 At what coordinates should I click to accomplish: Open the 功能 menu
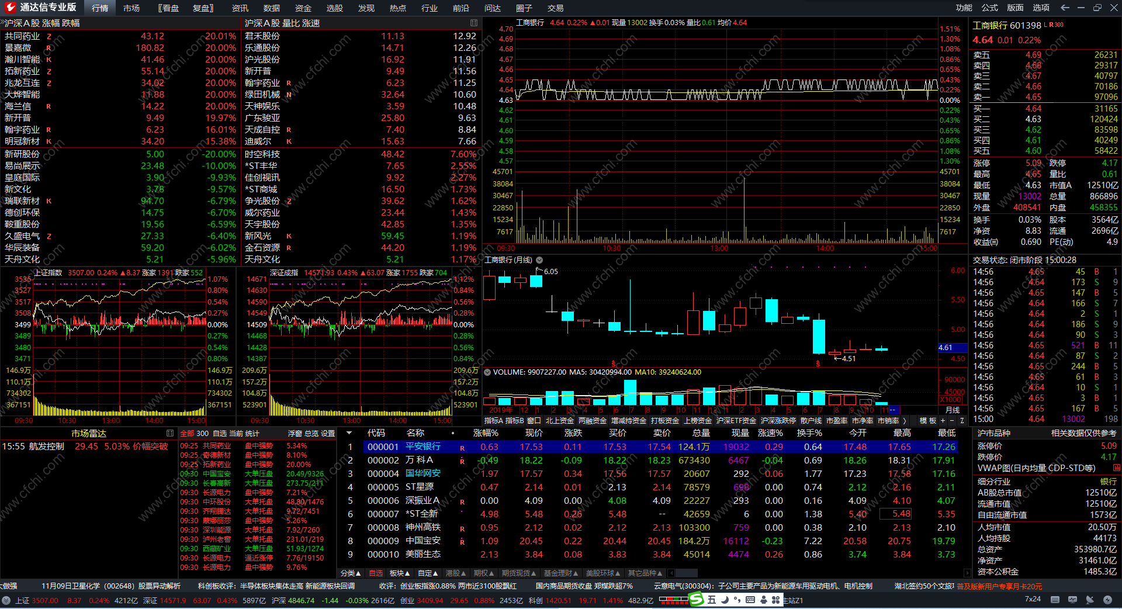(x=964, y=8)
